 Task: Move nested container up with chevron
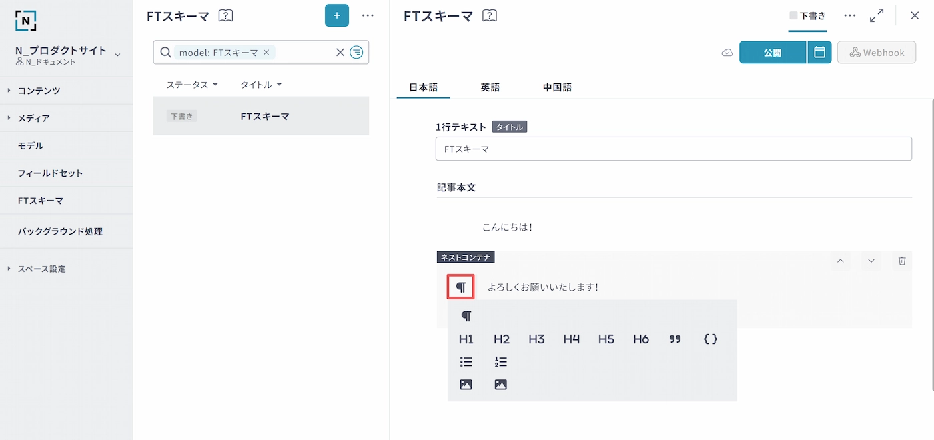[x=840, y=261]
